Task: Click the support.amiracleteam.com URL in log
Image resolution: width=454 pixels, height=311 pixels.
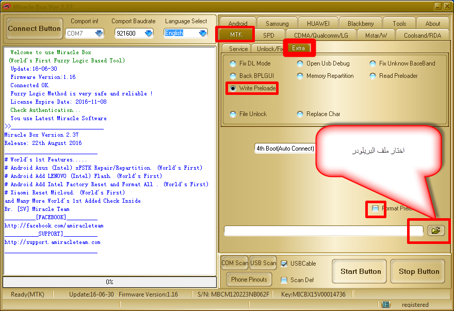Action: (53, 242)
